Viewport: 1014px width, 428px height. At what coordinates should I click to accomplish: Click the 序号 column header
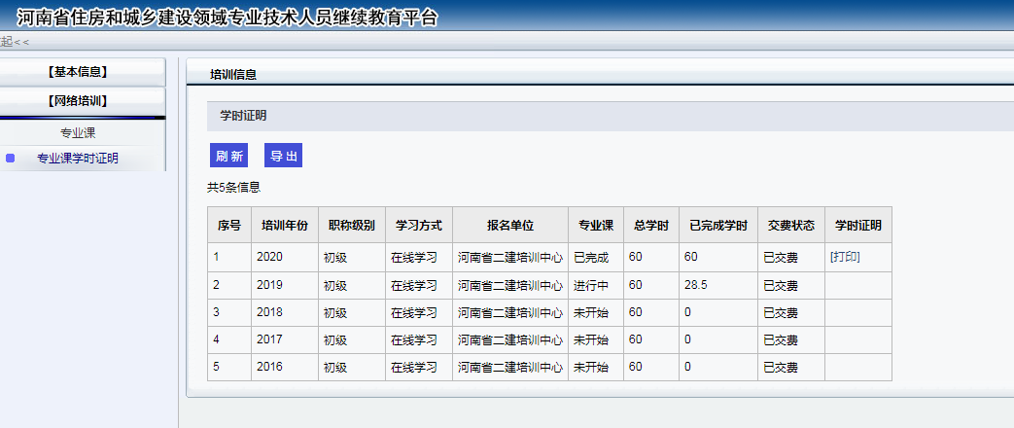(x=229, y=225)
